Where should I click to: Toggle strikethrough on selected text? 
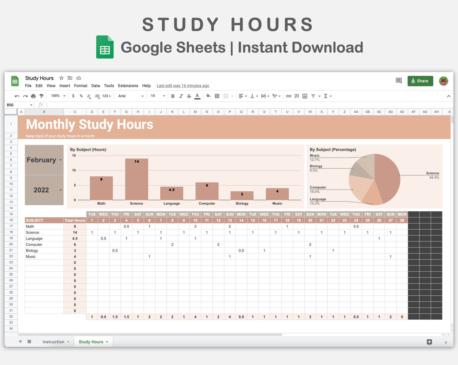[189, 96]
